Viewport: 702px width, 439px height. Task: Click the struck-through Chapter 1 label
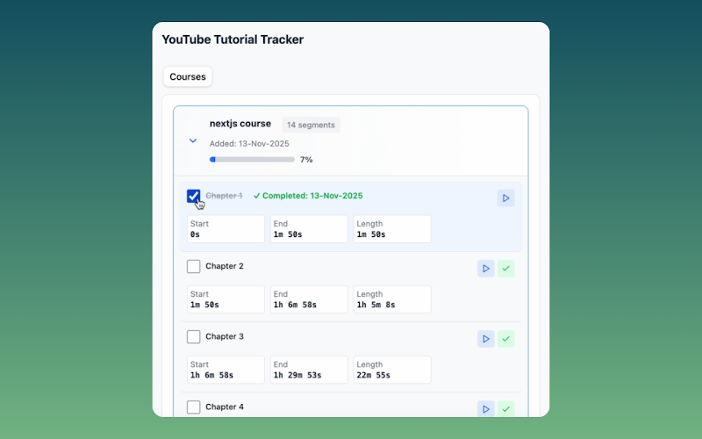pos(224,196)
